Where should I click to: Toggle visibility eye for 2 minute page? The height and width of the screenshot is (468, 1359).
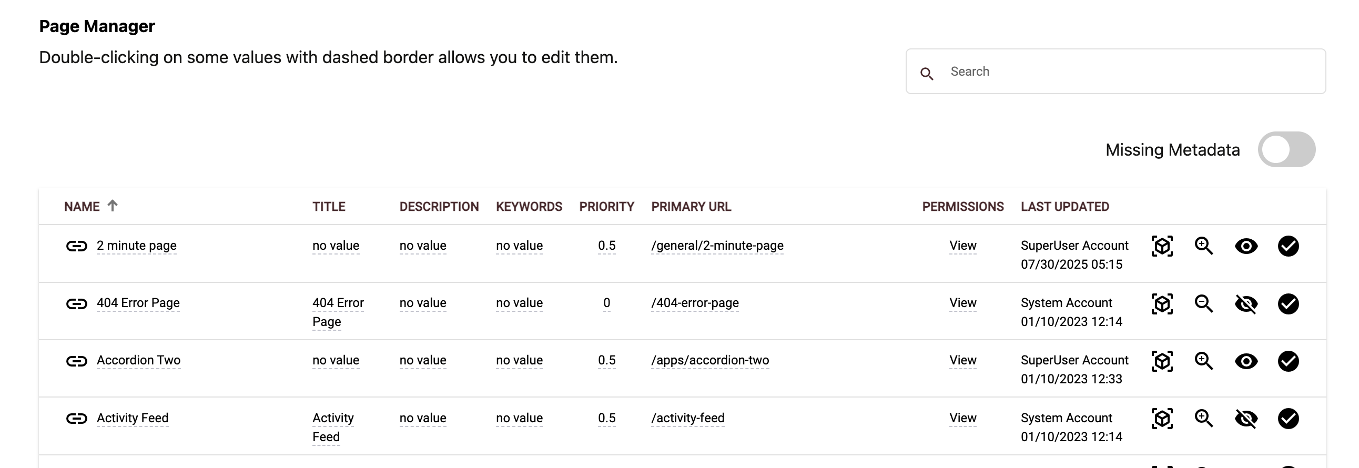click(1246, 246)
